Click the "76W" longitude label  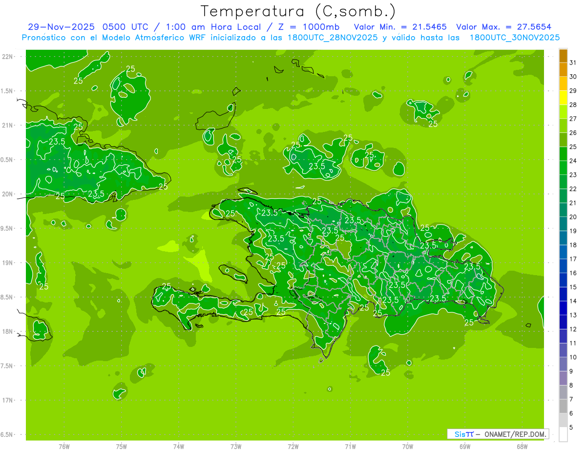click(x=64, y=446)
